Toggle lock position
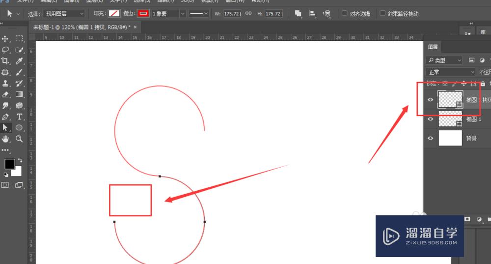The image size is (491, 264). (x=464, y=84)
